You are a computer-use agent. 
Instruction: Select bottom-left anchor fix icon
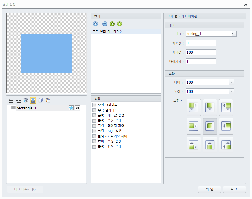194,145
